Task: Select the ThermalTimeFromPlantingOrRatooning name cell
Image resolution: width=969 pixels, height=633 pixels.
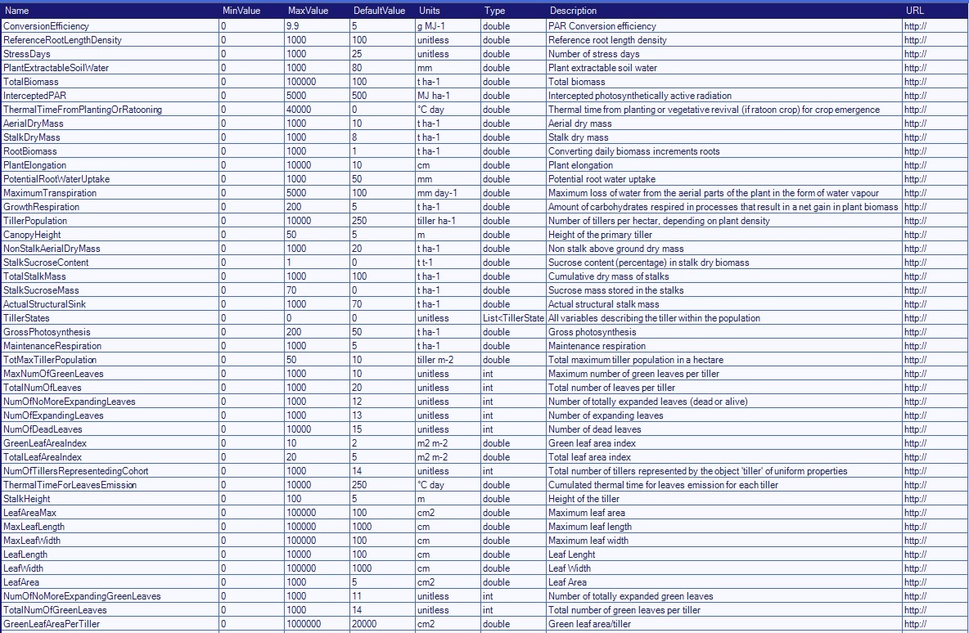Action: (x=110, y=110)
